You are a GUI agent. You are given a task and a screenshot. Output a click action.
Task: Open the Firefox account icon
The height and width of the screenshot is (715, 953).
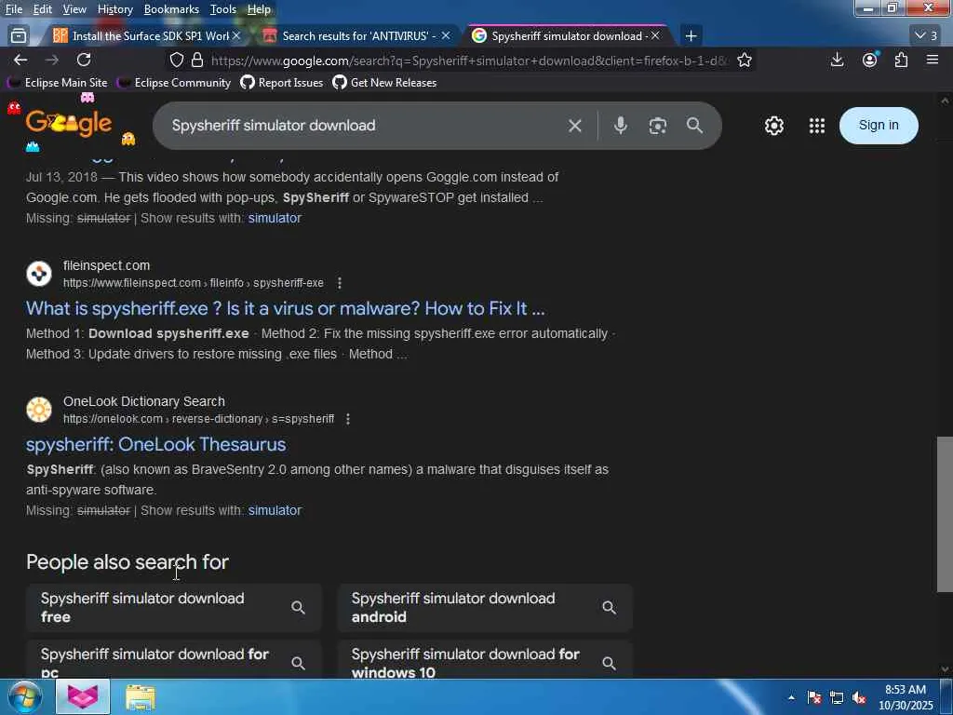click(870, 60)
